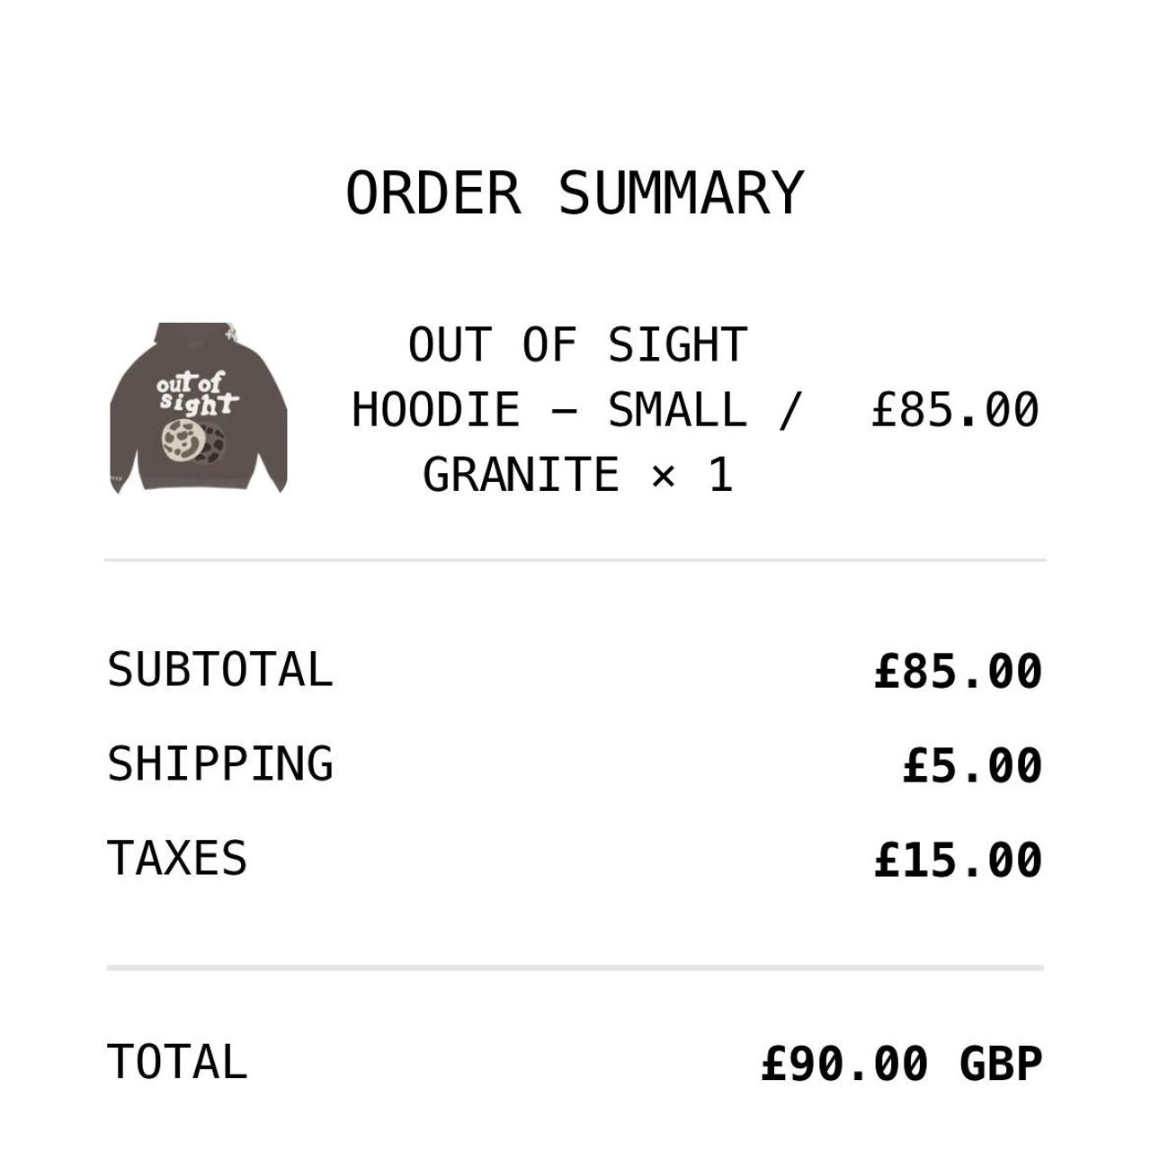Click the word ORDER in the heading
Screen dimensions: 1151x1151
[433, 193]
